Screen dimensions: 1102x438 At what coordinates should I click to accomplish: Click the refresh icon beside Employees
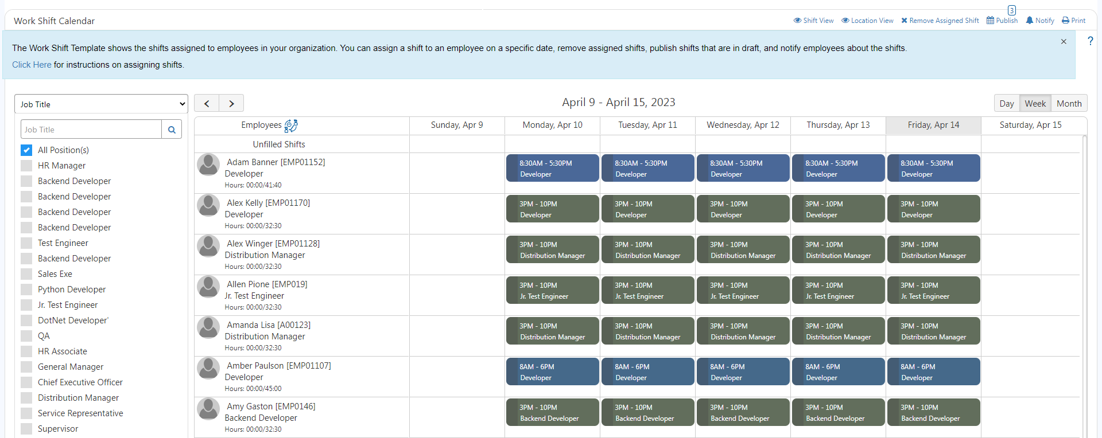point(291,126)
